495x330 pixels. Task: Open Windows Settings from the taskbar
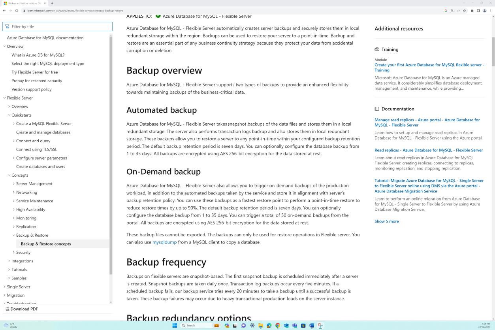[252, 325]
